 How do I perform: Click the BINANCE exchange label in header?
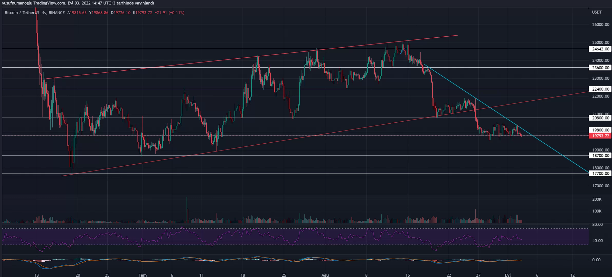(57, 13)
